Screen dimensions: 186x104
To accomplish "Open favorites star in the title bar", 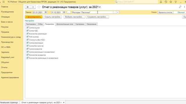I will pos(171,2).
